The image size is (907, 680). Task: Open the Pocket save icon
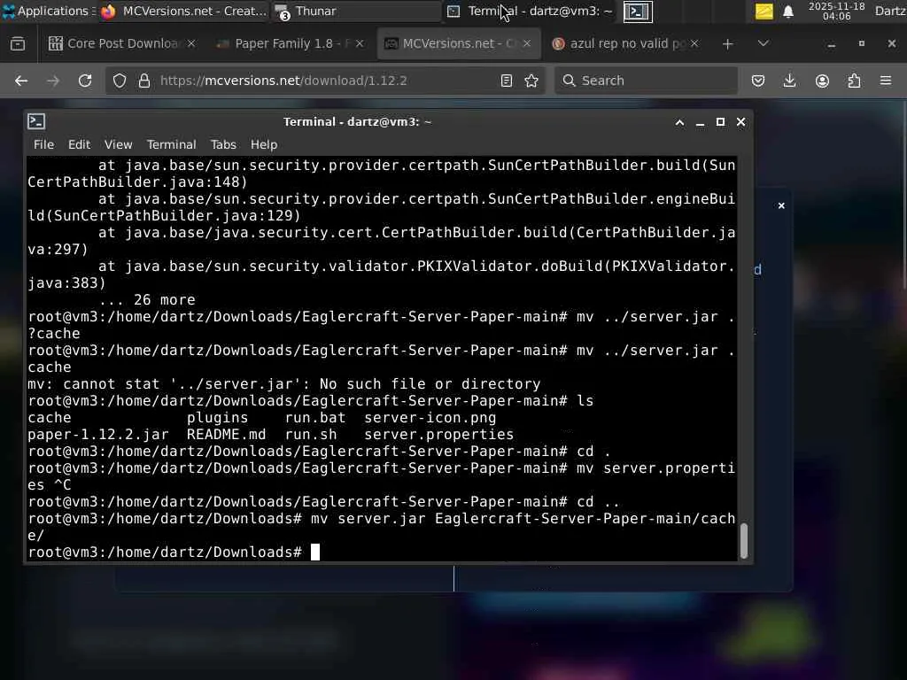758,81
